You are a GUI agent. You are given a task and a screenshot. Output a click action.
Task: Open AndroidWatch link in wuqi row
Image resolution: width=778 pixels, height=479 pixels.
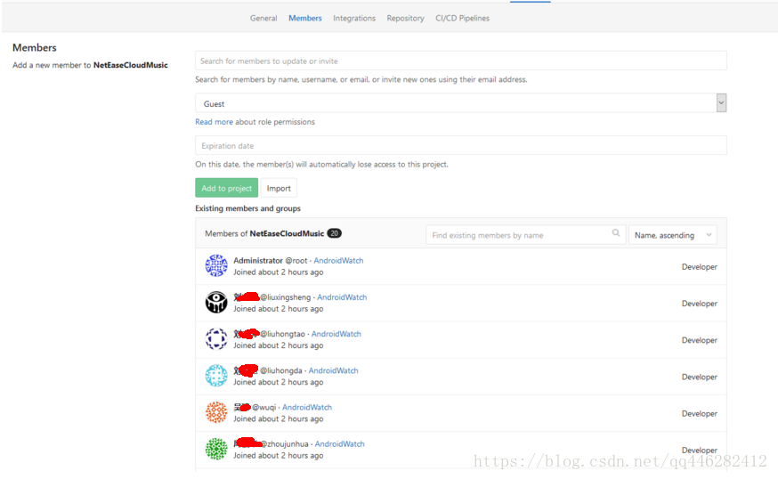(307, 408)
